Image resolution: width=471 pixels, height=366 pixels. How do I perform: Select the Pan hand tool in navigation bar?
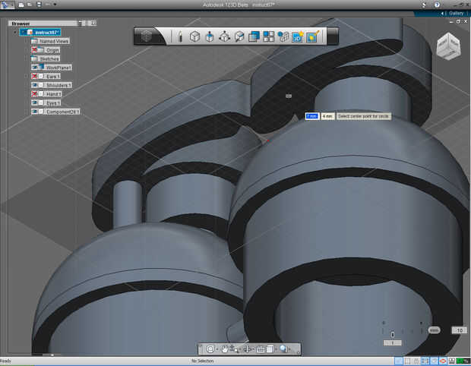[226, 349]
